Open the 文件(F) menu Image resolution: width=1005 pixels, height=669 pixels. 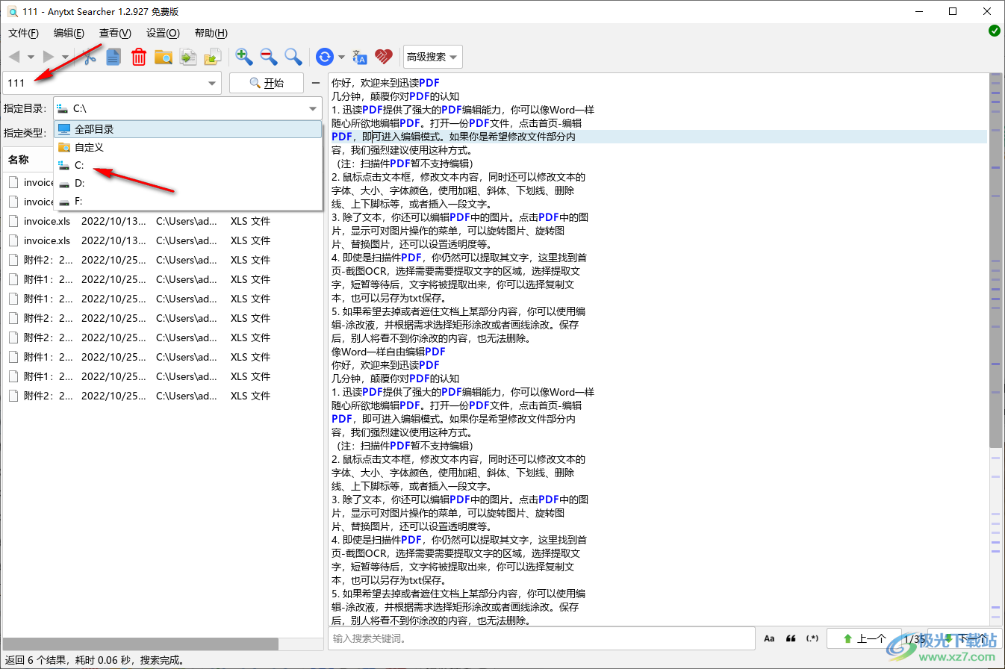[x=23, y=33]
